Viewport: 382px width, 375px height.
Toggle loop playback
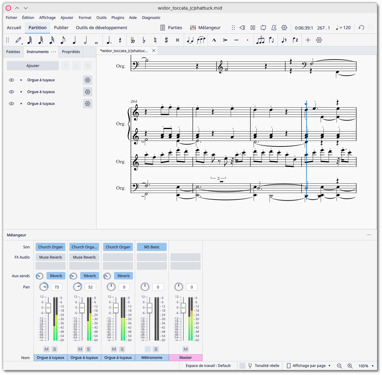263,28
